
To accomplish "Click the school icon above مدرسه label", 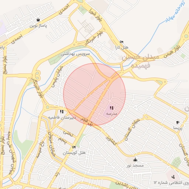I will tap(111, 108).
